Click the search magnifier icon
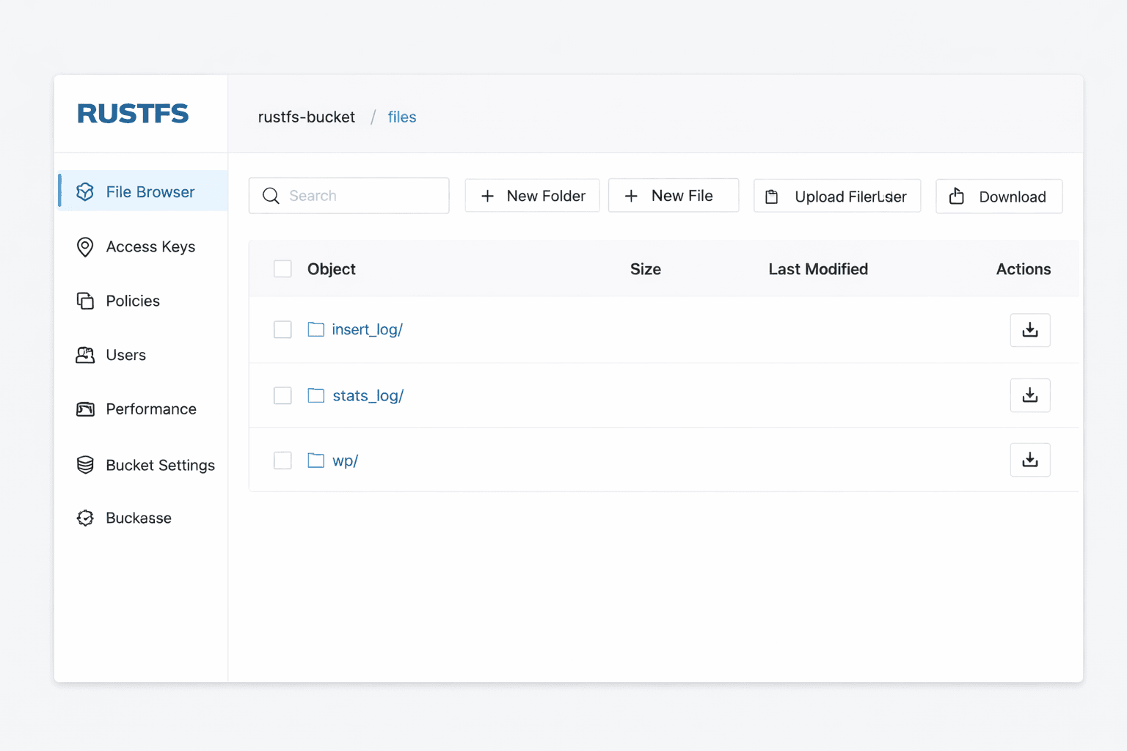The width and height of the screenshot is (1127, 751). click(271, 196)
